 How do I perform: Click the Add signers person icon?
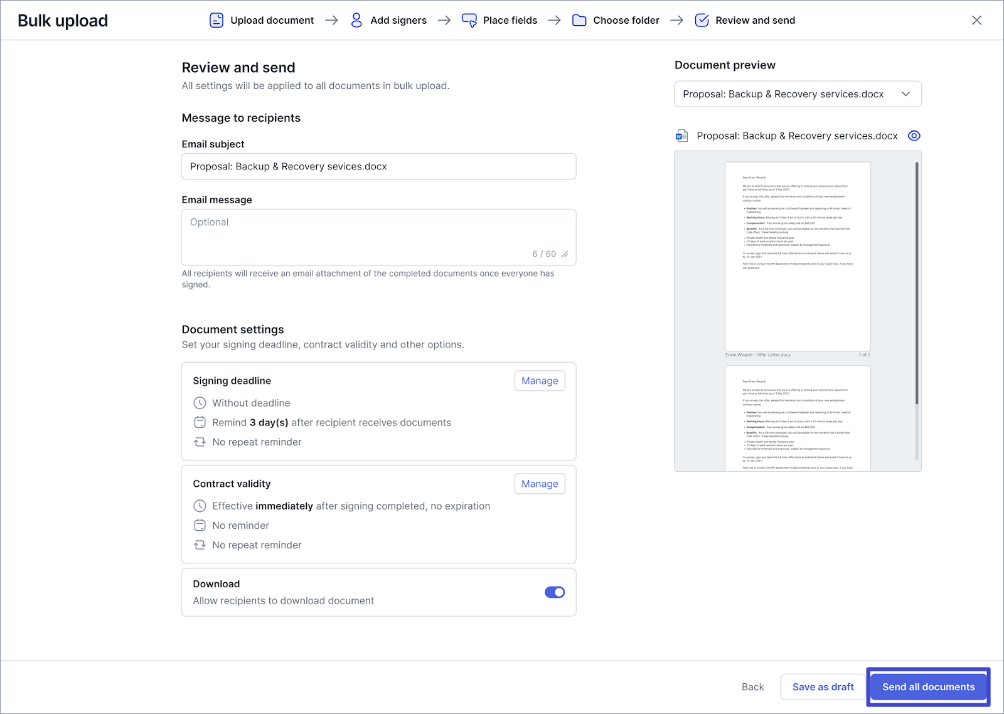[x=356, y=20]
